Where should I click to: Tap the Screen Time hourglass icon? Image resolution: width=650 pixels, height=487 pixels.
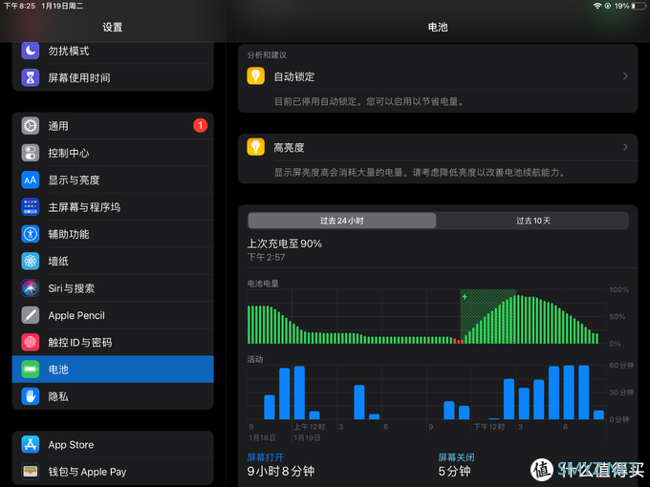click(x=31, y=77)
